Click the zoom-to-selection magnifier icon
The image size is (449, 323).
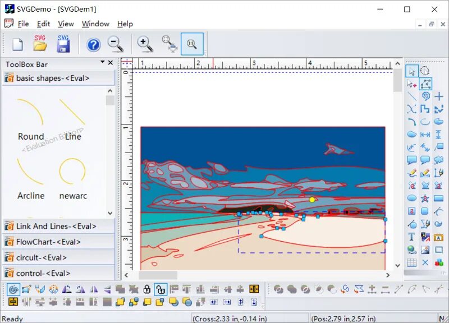tap(169, 44)
